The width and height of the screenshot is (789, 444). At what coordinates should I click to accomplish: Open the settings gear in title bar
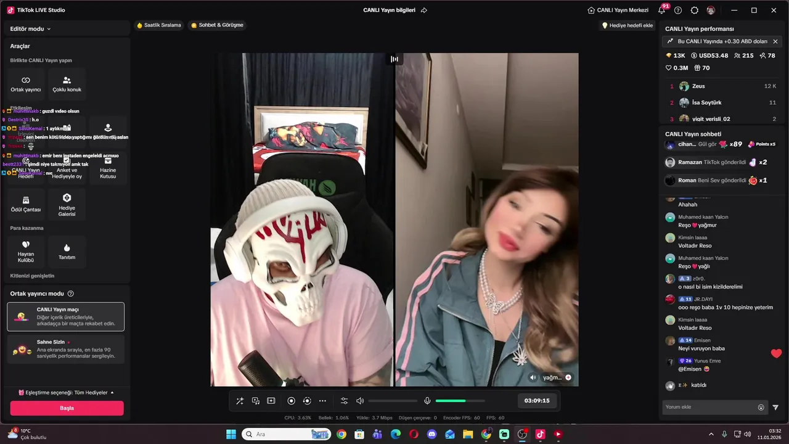(695, 10)
